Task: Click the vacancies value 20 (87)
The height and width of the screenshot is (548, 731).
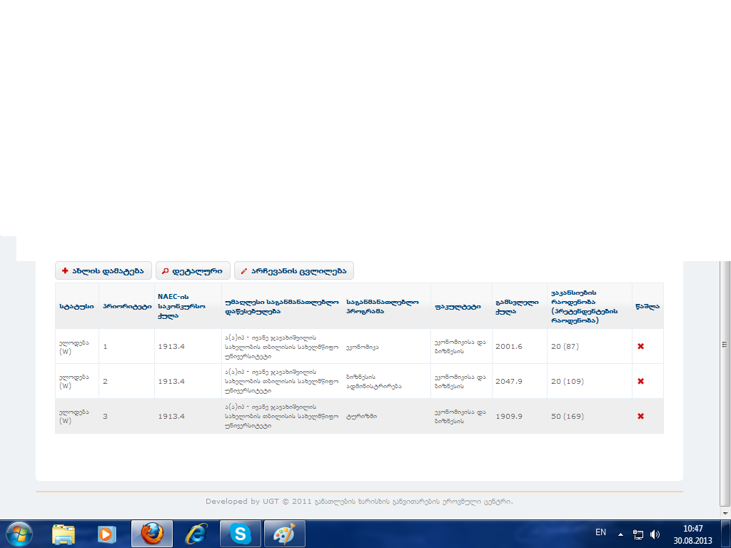Action: click(x=565, y=346)
